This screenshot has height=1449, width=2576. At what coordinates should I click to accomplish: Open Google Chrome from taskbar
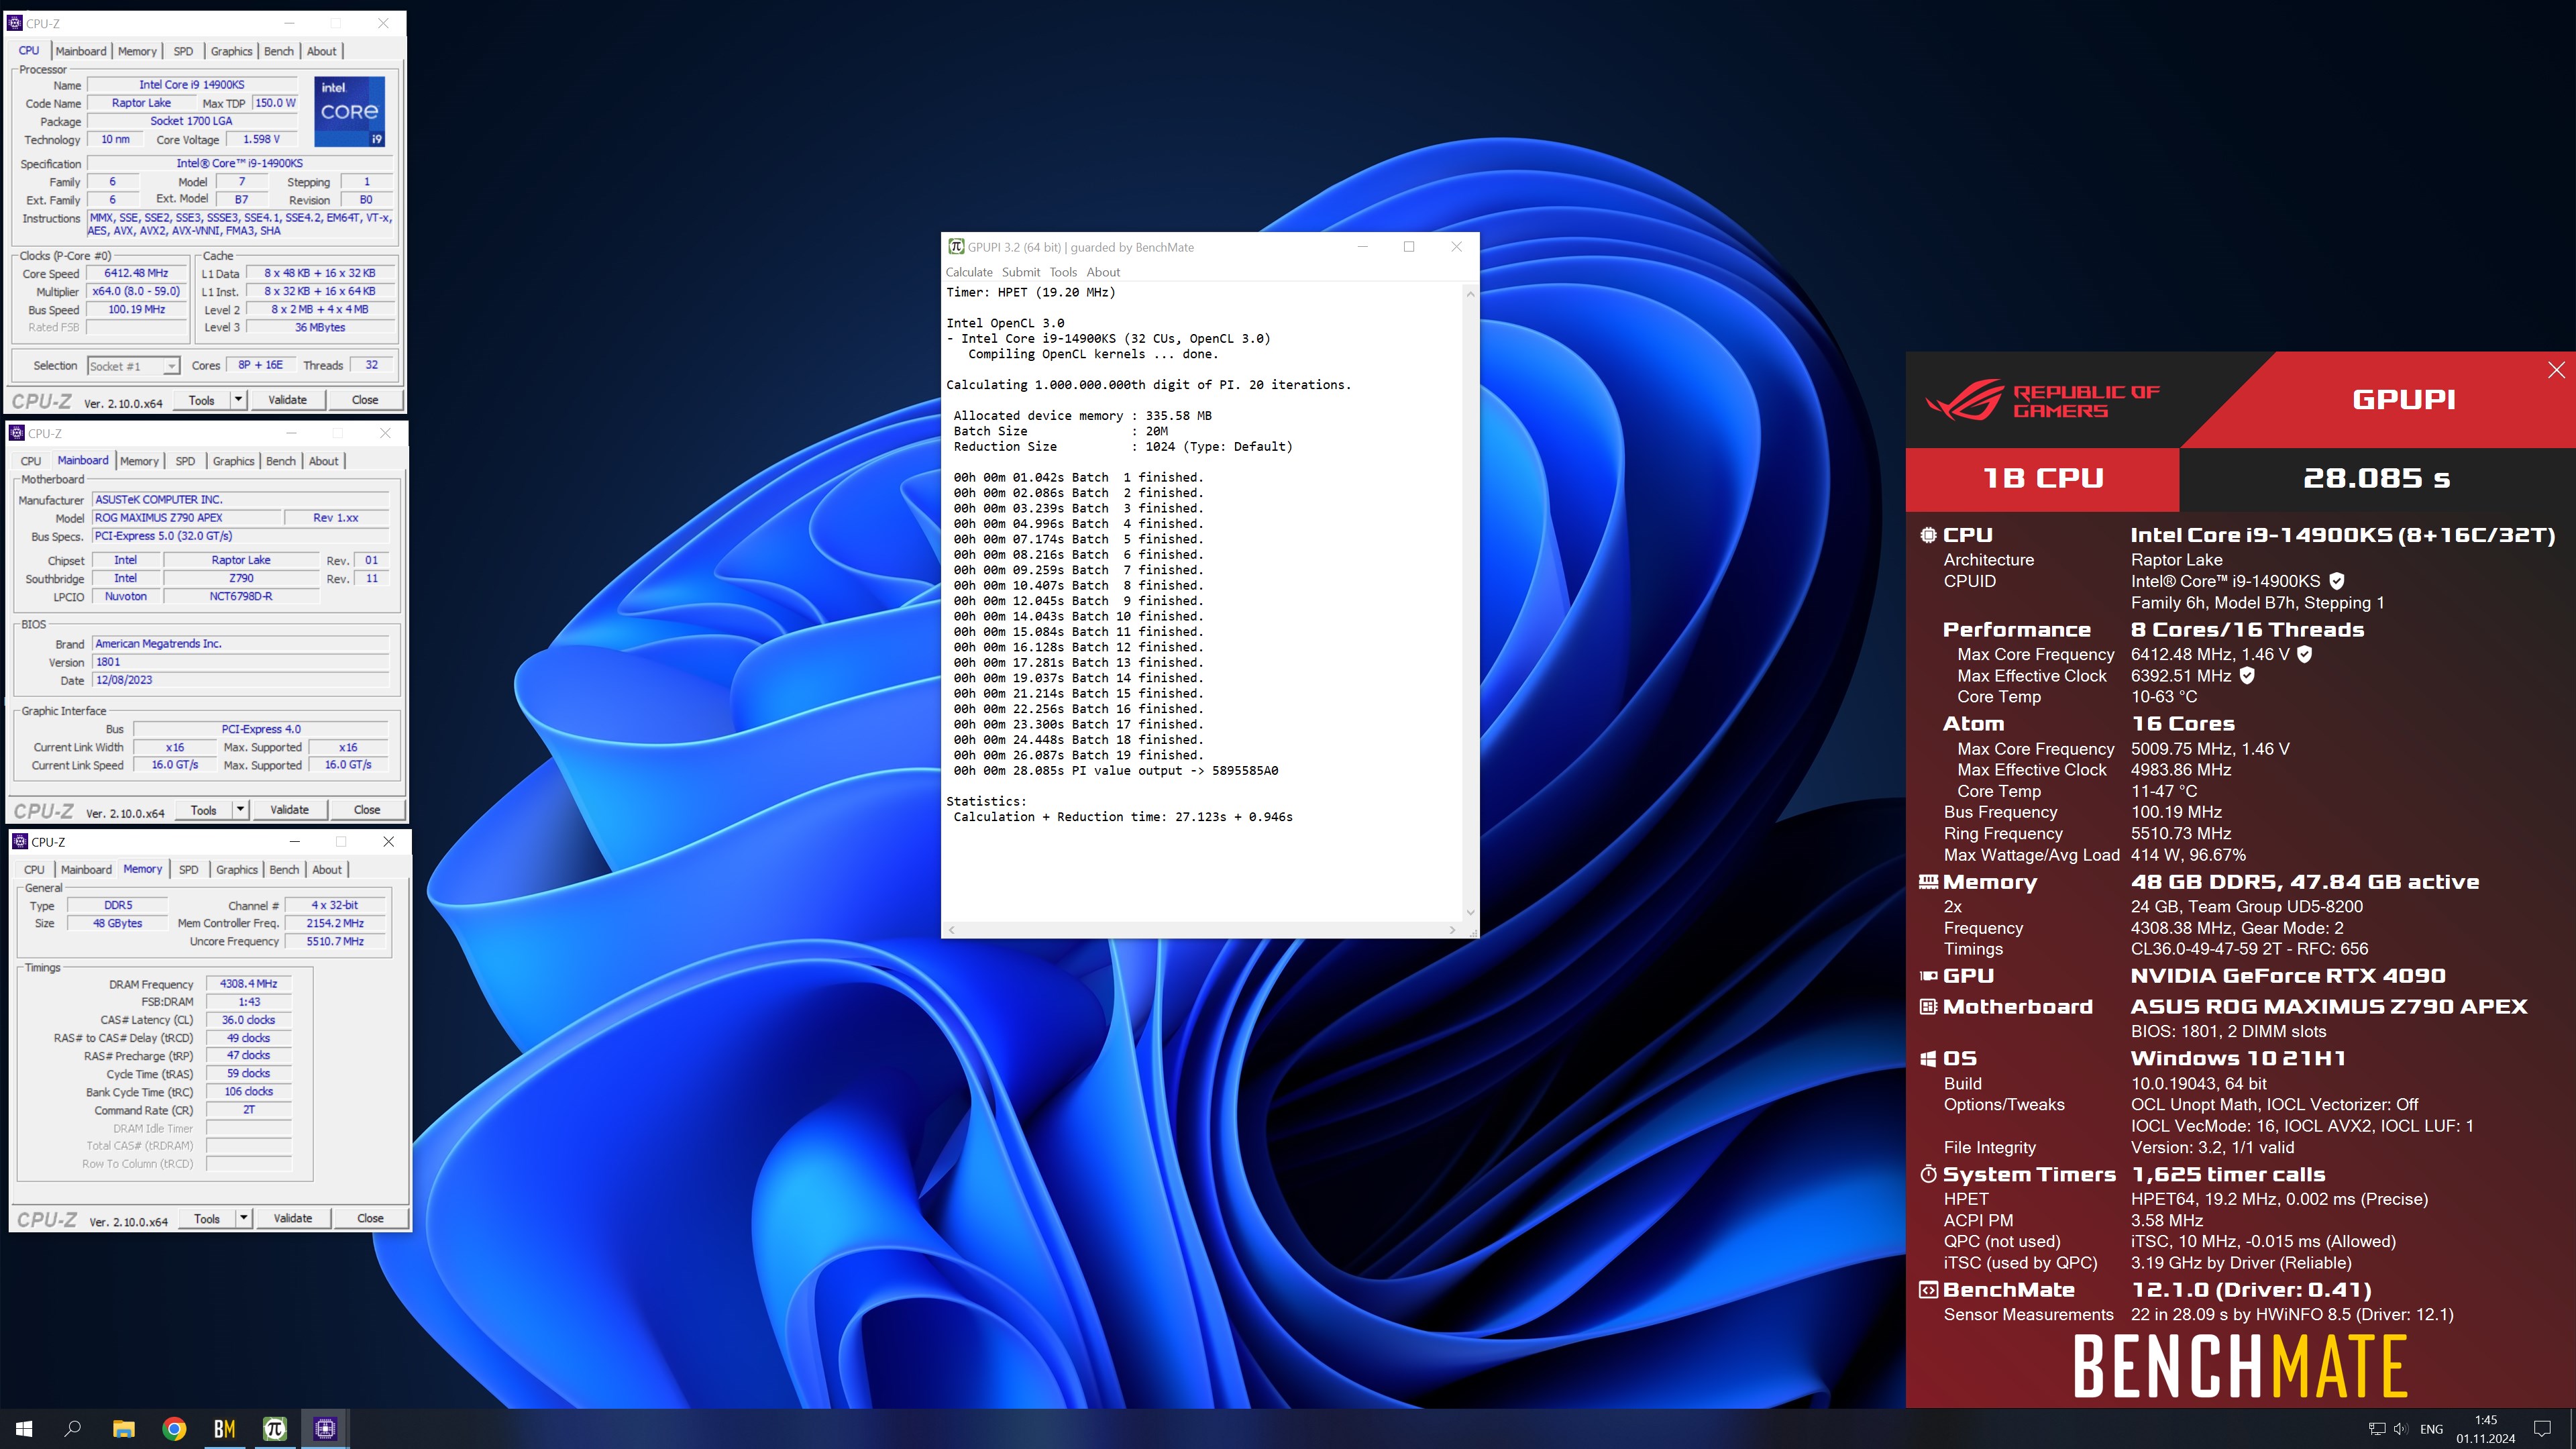[x=174, y=1428]
